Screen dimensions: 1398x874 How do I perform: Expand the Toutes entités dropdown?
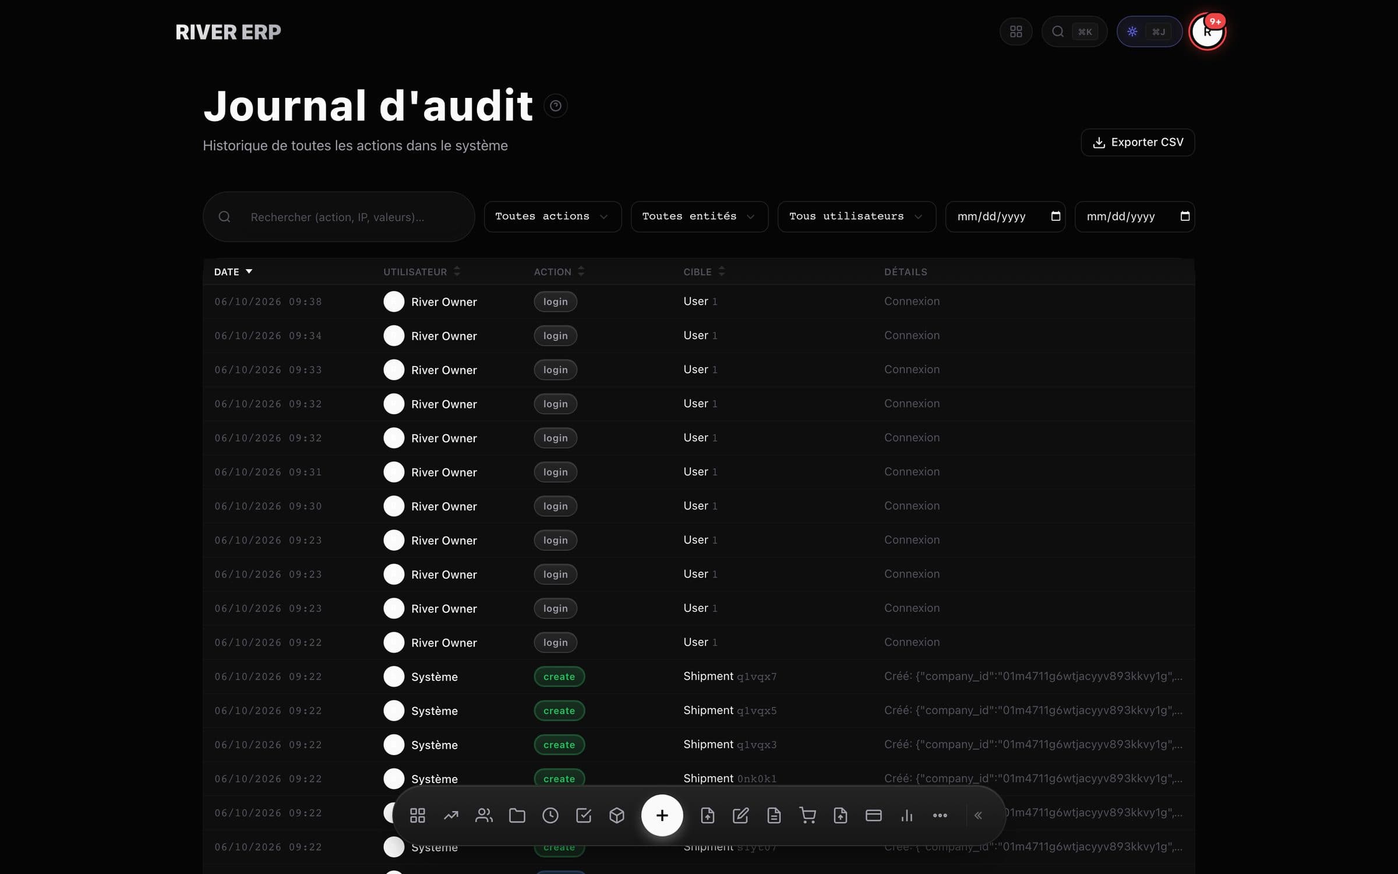(x=699, y=217)
